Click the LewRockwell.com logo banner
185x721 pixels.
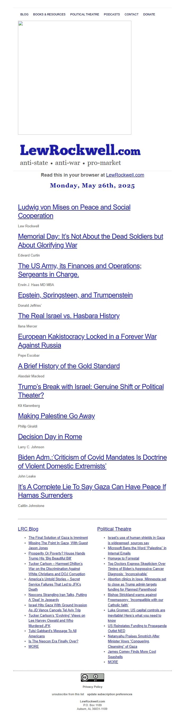click(80, 155)
